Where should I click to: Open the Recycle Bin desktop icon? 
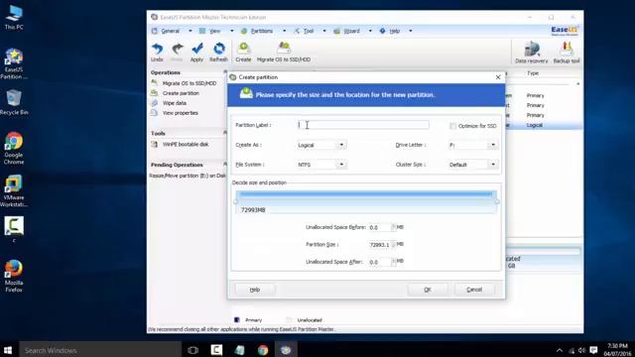click(14, 102)
